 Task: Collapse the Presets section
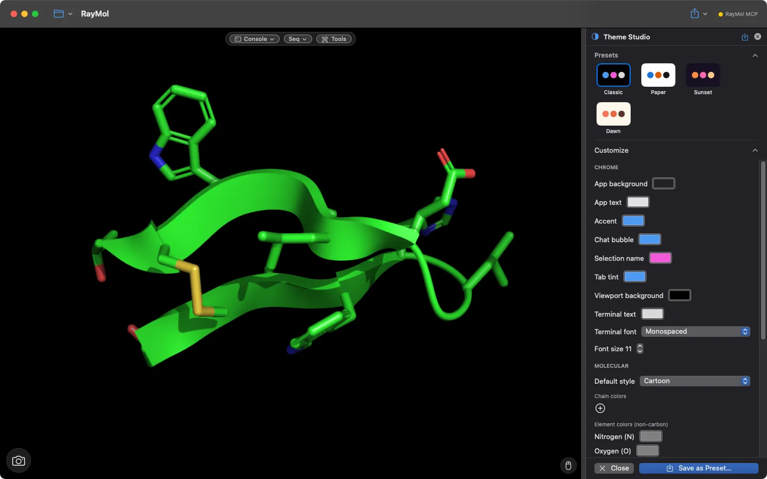(755, 55)
